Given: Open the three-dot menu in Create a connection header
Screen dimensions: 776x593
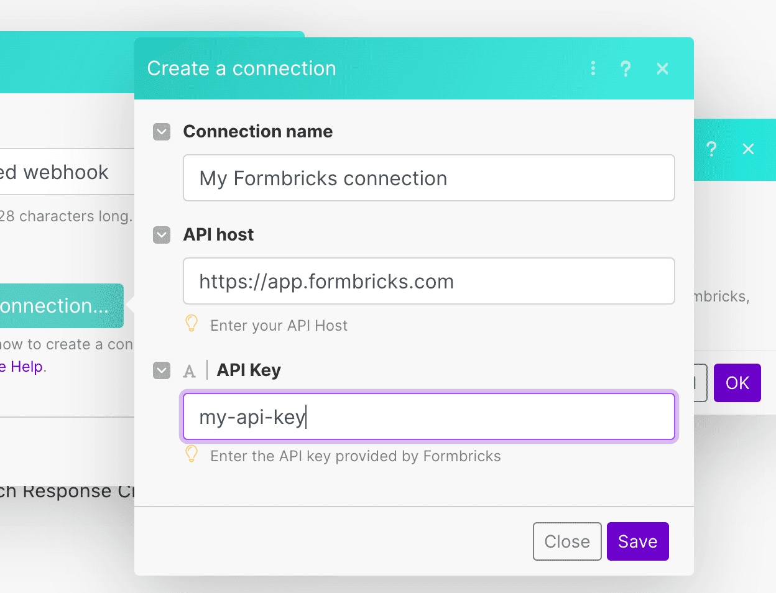Looking at the screenshot, I should pyautogui.click(x=593, y=68).
